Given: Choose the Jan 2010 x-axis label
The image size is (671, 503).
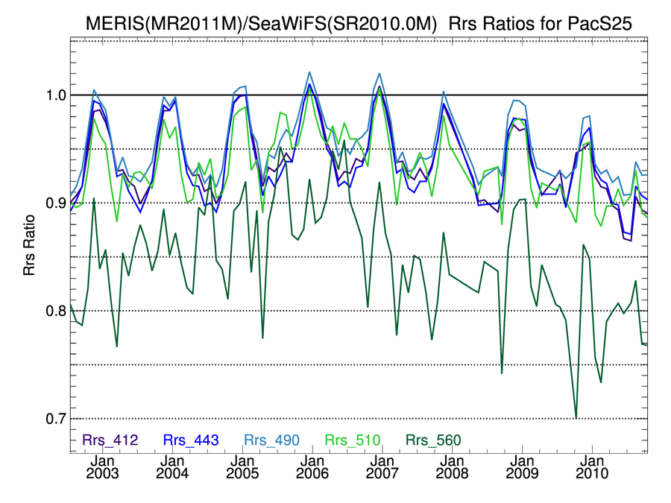Looking at the screenshot, I should (x=592, y=467).
